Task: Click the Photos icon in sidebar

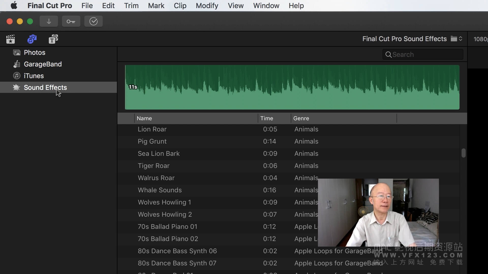Action: coord(17,53)
